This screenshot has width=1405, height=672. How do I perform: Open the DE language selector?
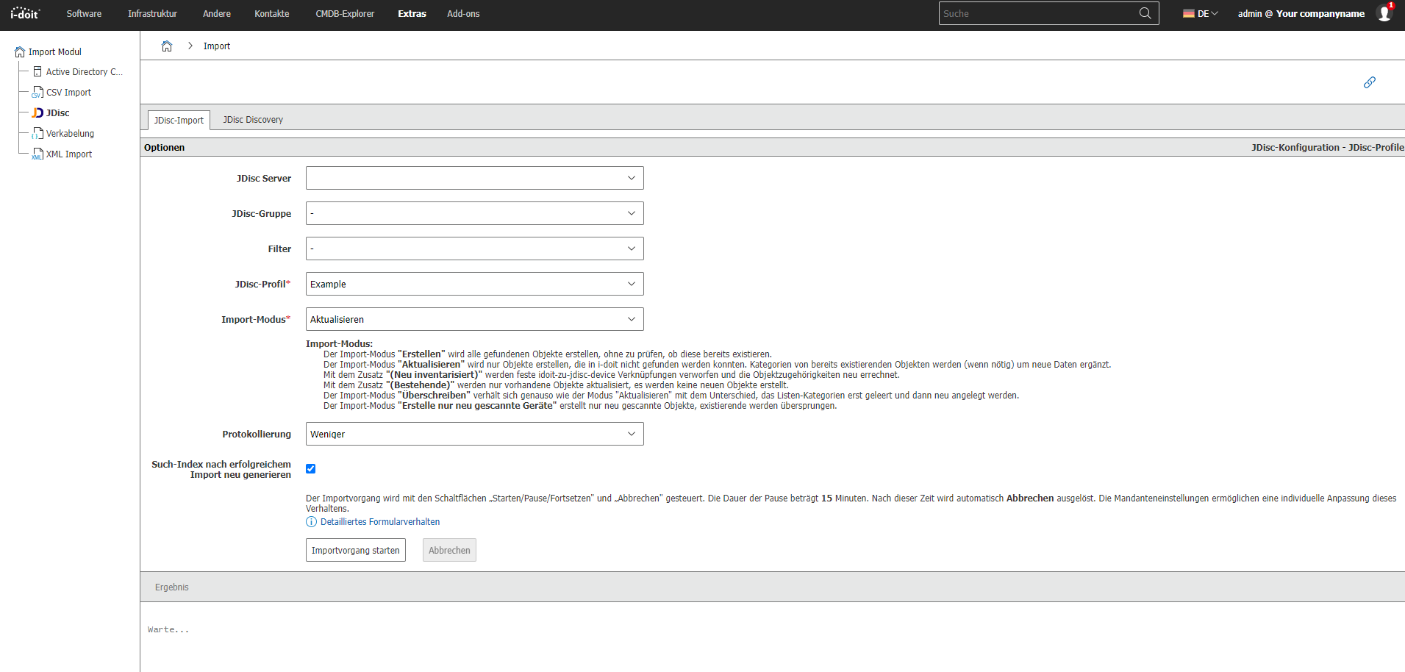click(x=1201, y=14)
